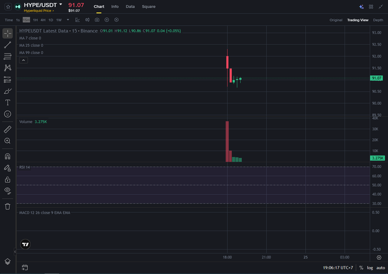Select the horizontal lines tool in sidebar

pos(7,56)
